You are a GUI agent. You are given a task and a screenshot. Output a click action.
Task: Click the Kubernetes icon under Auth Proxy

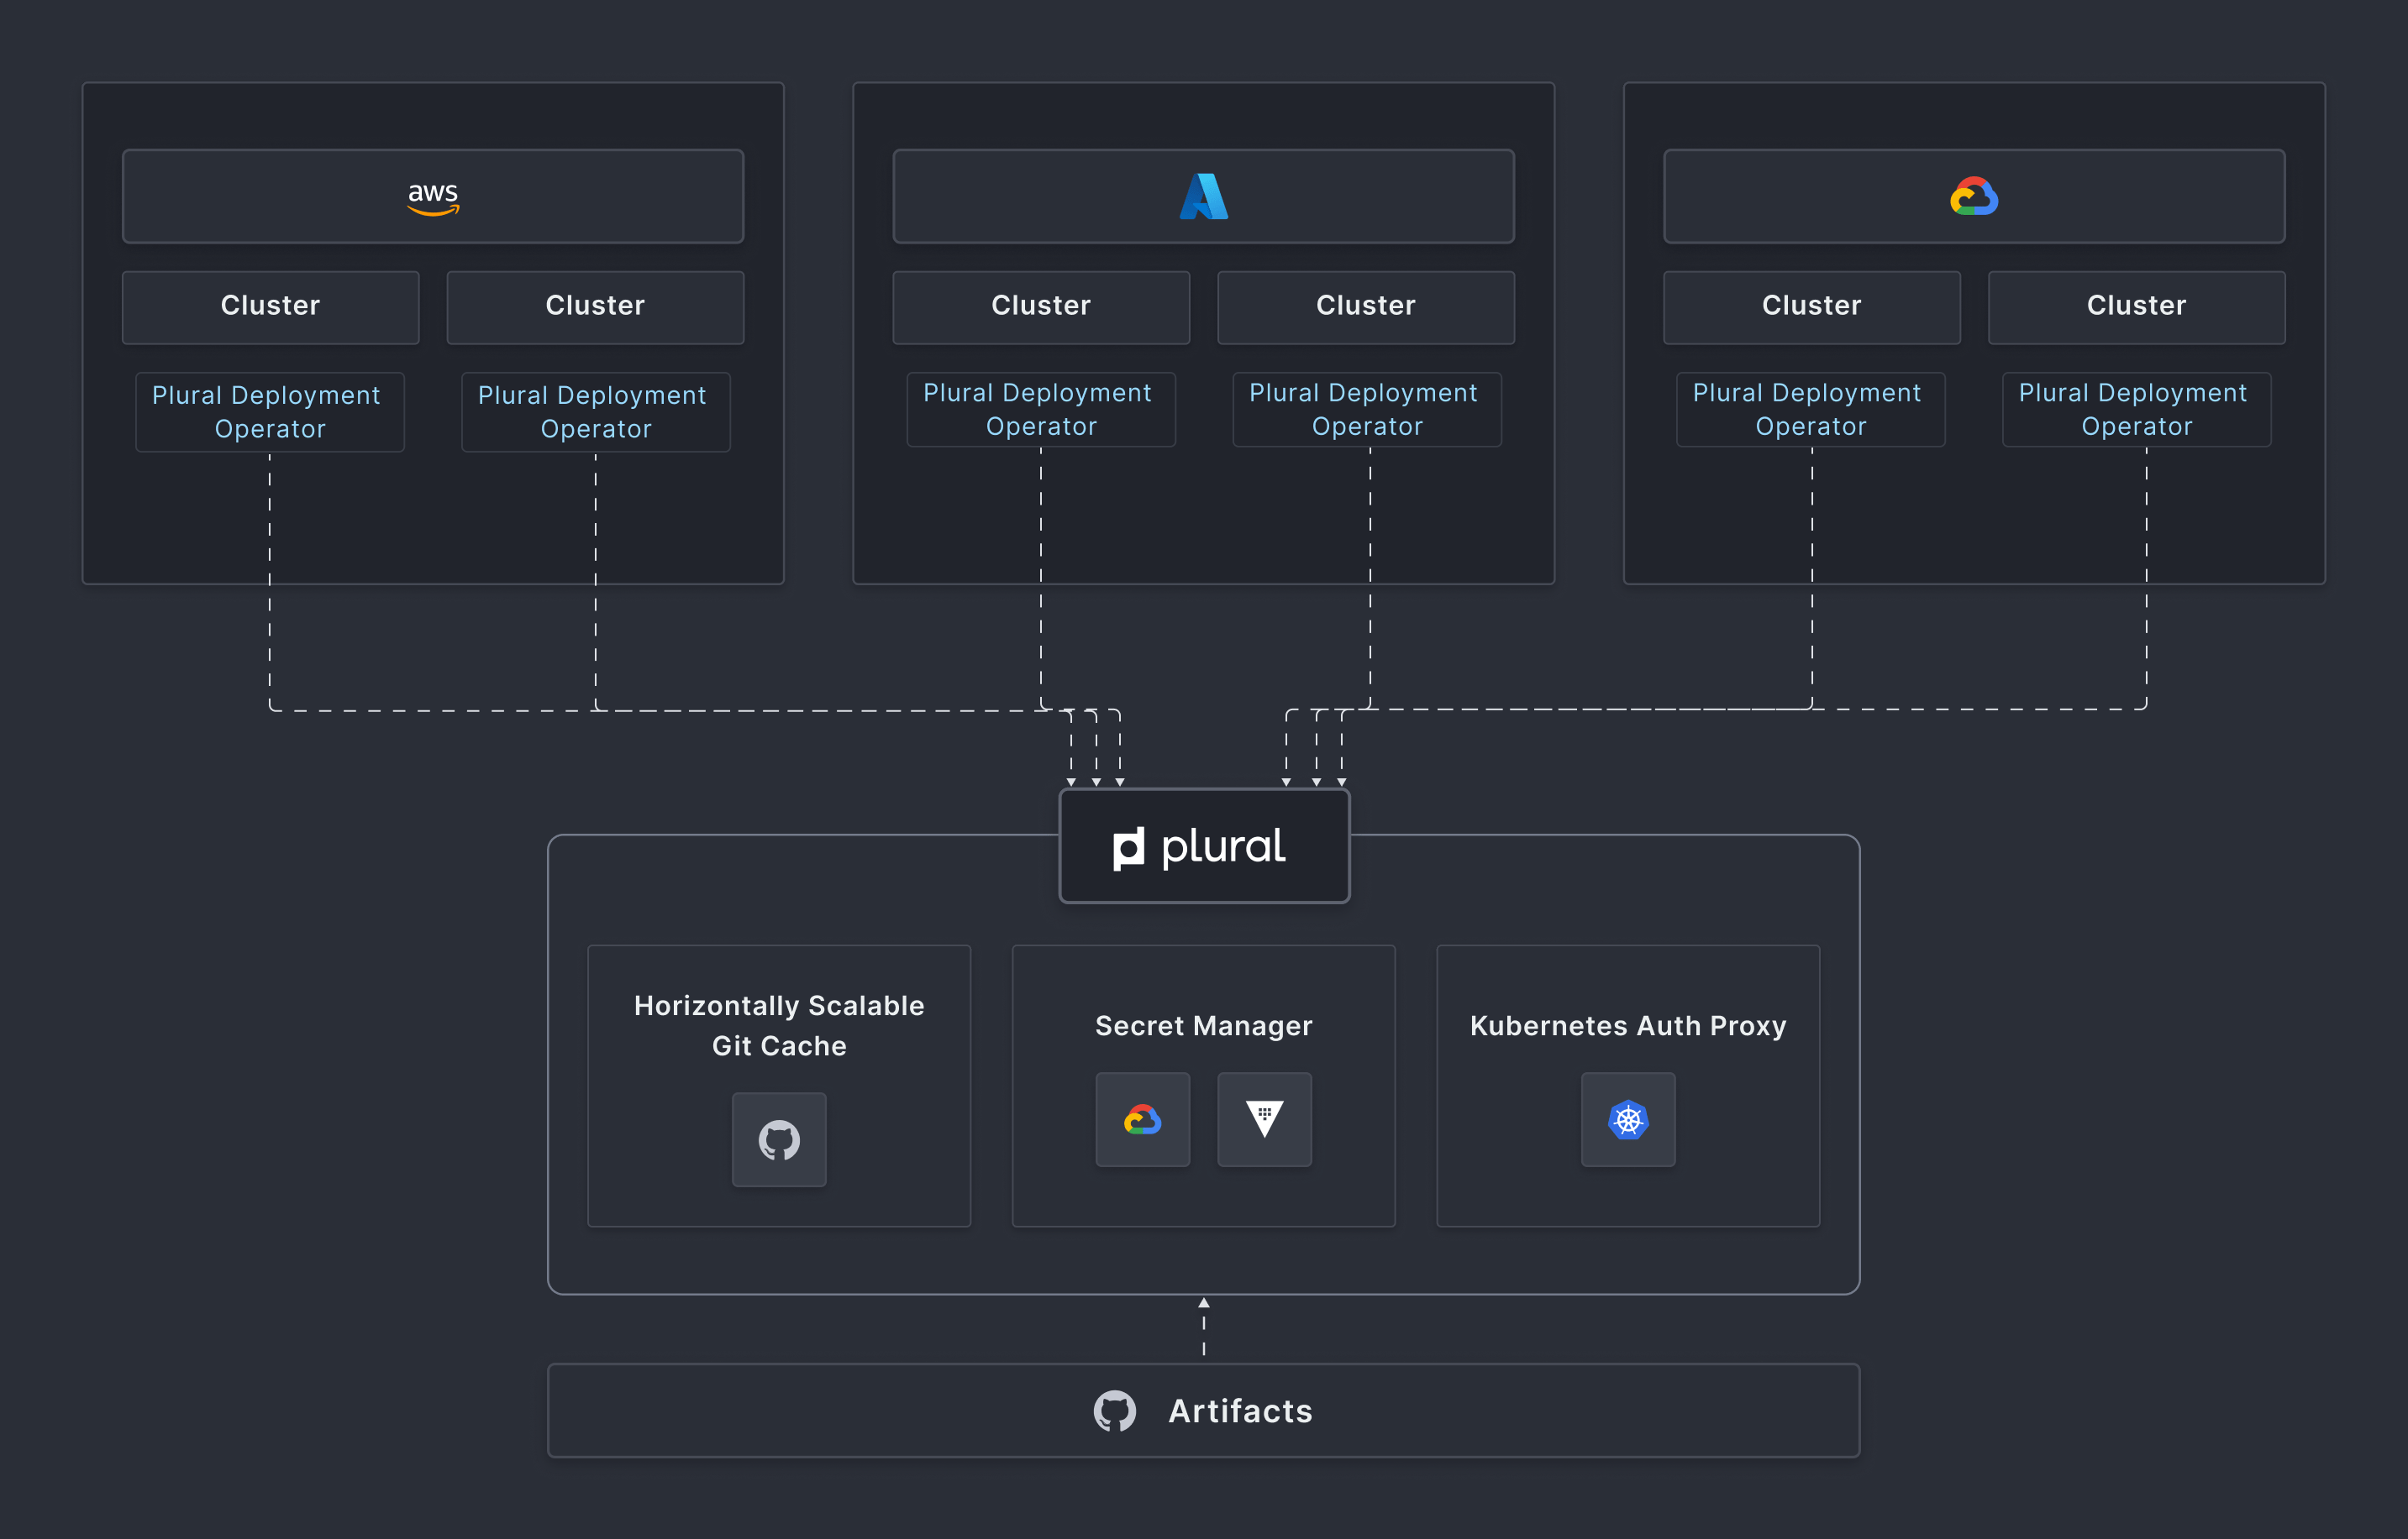(x=1627, y=1119)
